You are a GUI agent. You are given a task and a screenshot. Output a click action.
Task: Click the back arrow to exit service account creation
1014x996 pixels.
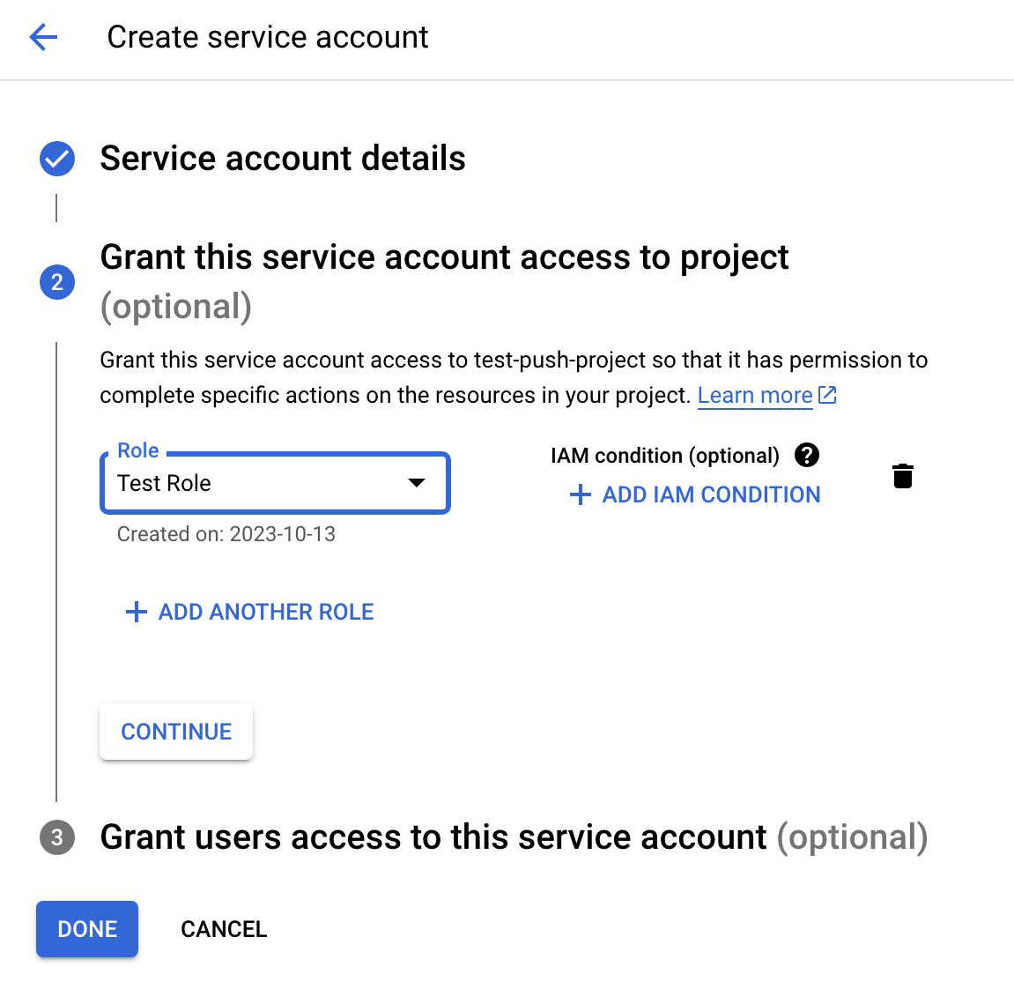click(43, 37)
